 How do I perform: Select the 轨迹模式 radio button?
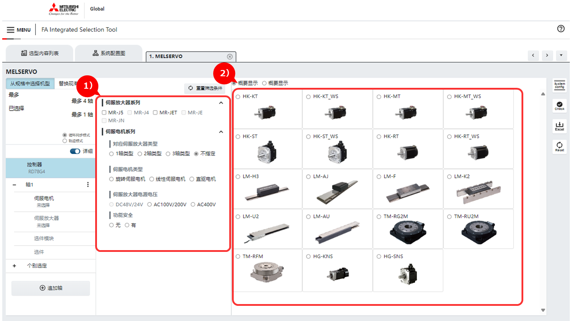click(x=65, y=141)
